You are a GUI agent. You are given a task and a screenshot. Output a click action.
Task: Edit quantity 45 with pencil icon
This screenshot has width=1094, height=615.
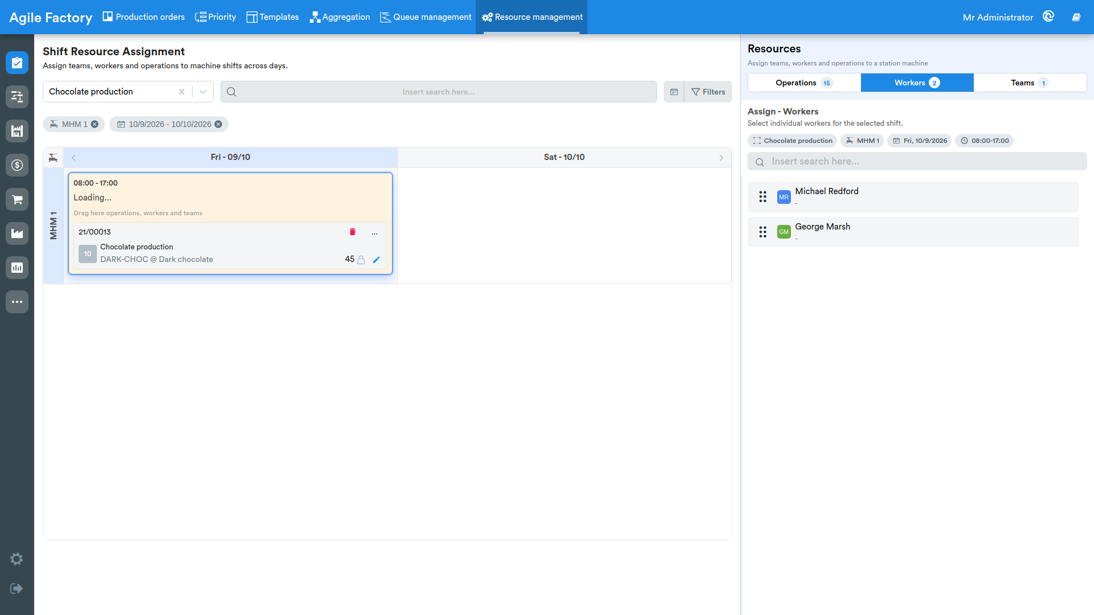[x=376, y=260]
